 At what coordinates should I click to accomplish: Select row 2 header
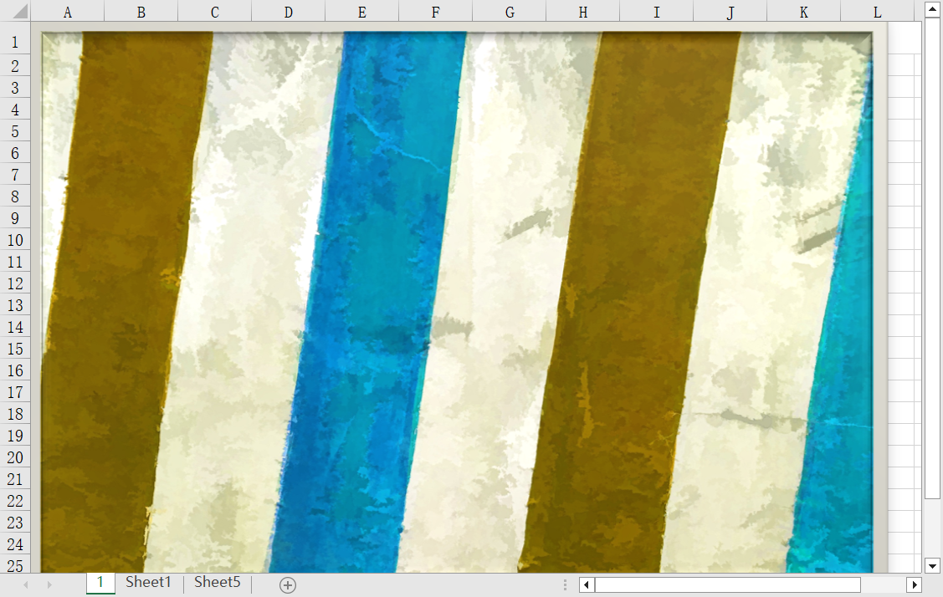coord(15,65)
